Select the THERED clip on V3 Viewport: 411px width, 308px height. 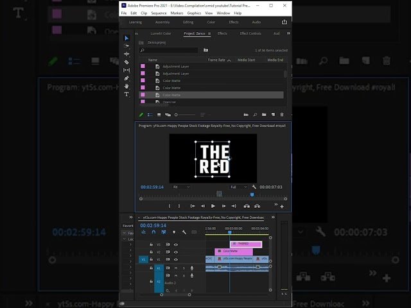(x=246, y=244)
